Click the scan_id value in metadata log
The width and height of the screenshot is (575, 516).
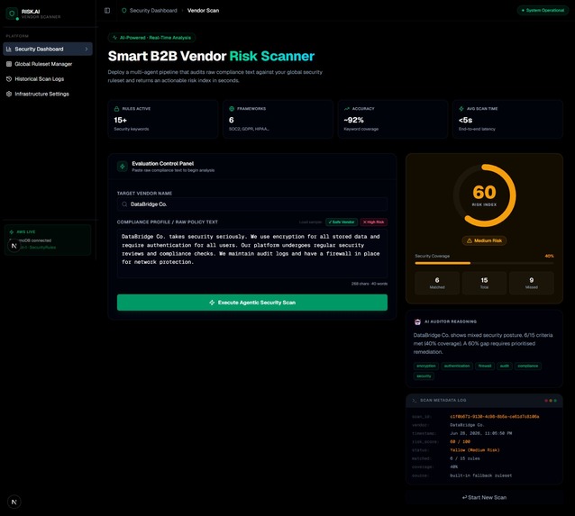pyautogui.click(x=494, y=417)
